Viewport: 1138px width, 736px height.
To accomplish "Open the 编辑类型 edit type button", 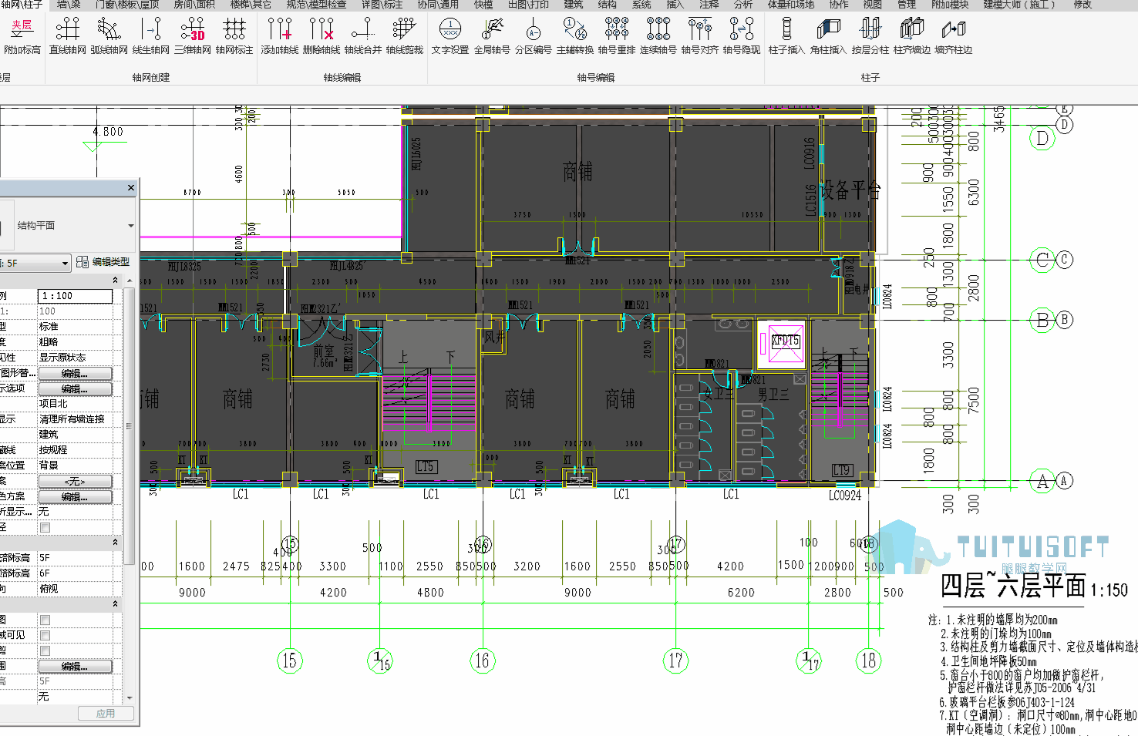I will pos(103,262).
